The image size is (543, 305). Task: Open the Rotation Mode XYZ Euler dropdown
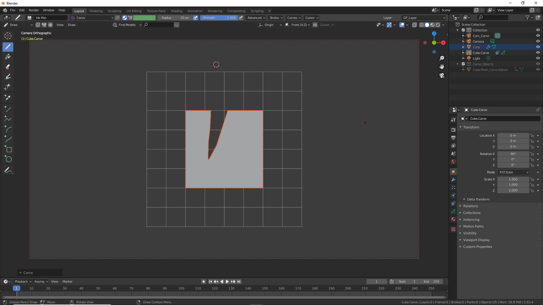pos(513,172)
